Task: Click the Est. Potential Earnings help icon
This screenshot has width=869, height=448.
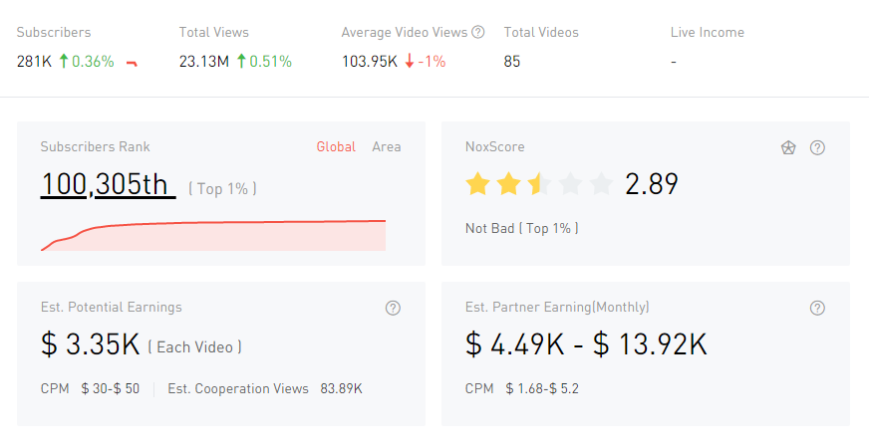Action: 393,308
